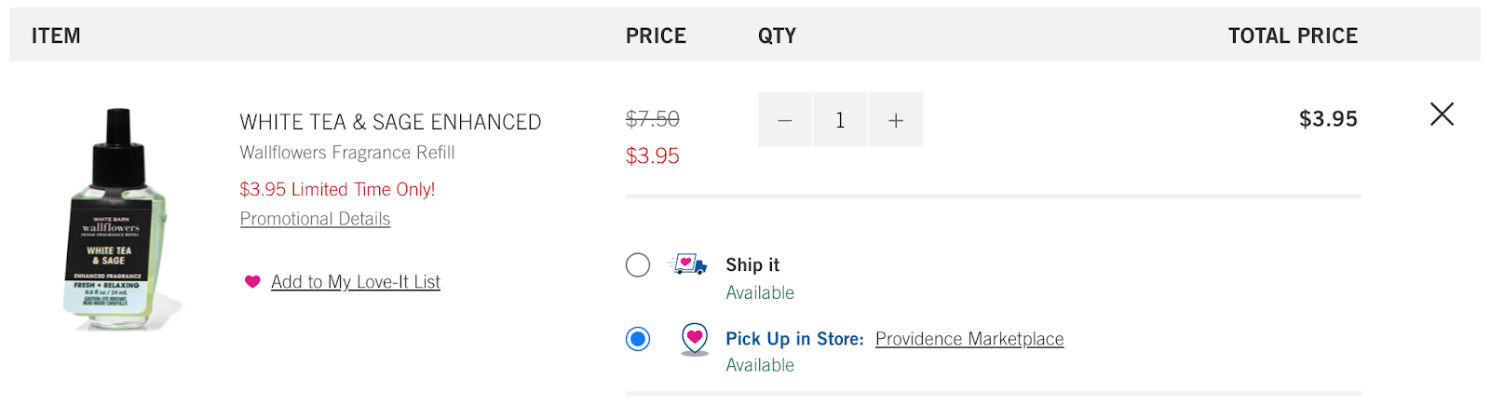The height and width of the screenshot is (419, 1490).
Task: Select the Ship it radio button
Action: [638, 265]
